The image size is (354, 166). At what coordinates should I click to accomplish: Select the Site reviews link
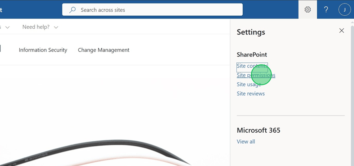point(251,93)
